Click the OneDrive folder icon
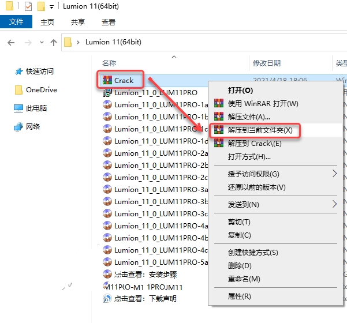This screenshot has height=323, width=347. tap(18, 90)
